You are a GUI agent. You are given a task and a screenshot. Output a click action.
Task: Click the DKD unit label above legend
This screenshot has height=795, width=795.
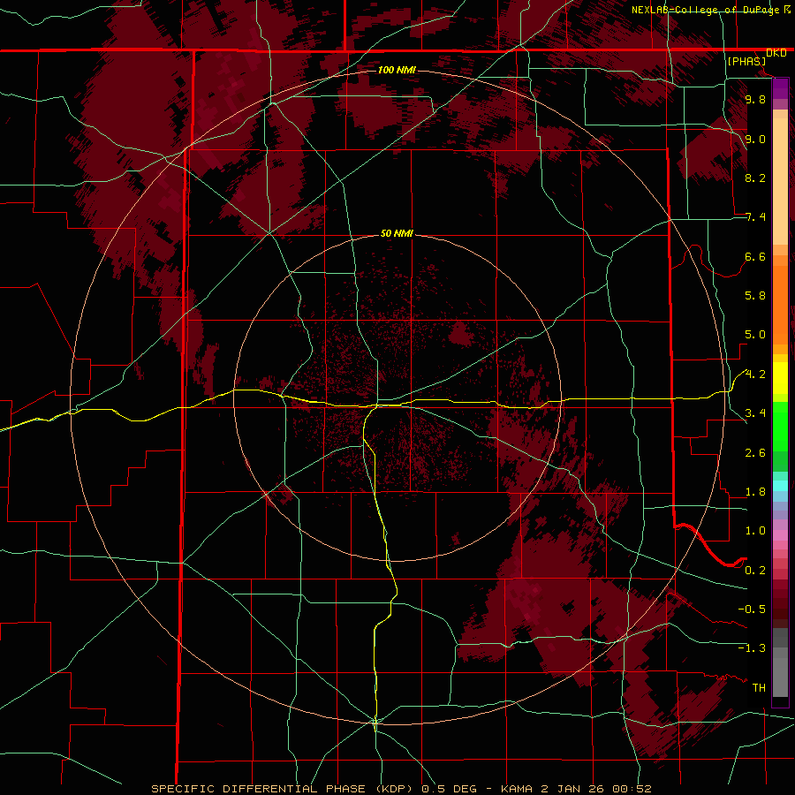776,53
